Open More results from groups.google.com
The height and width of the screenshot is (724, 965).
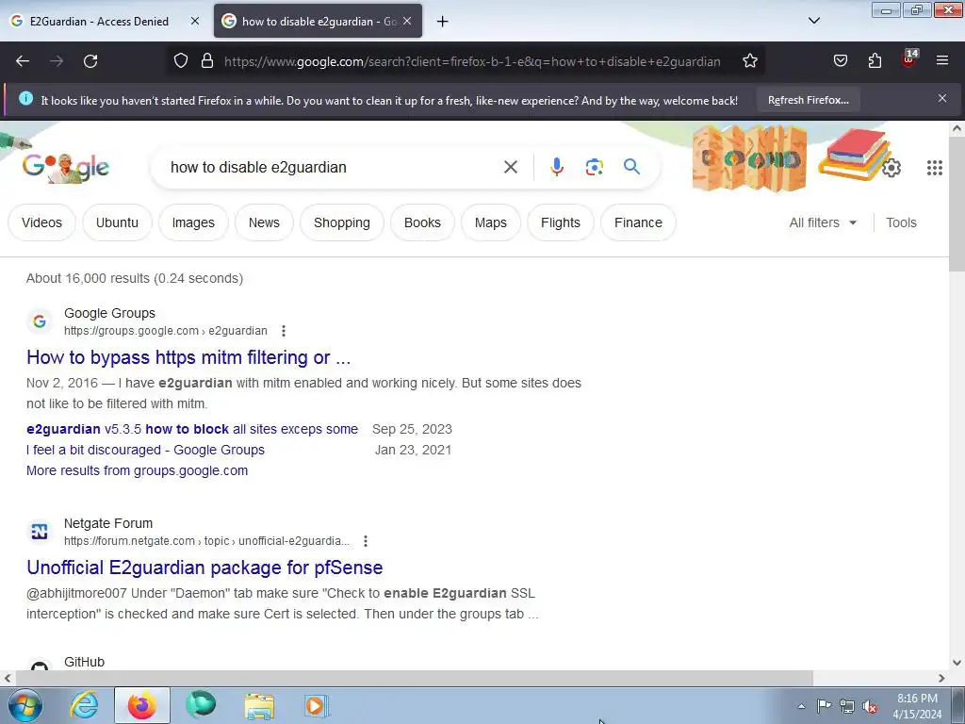pos(138,471)
